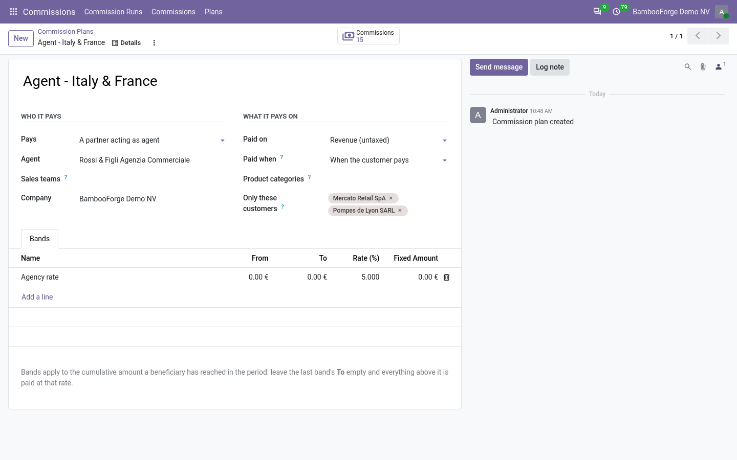
Task: Open the apps grid home menu
Action: tap(14, 12)
